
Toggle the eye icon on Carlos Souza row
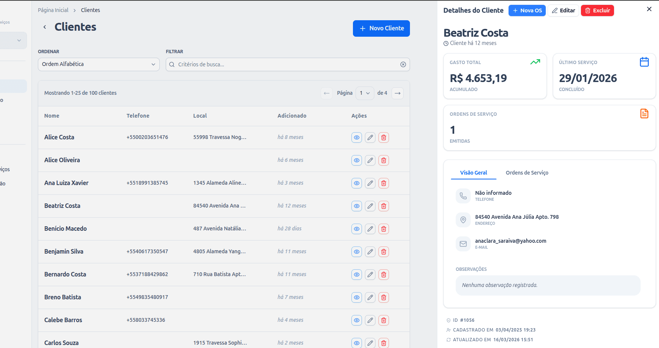click(x=356, y=343)
